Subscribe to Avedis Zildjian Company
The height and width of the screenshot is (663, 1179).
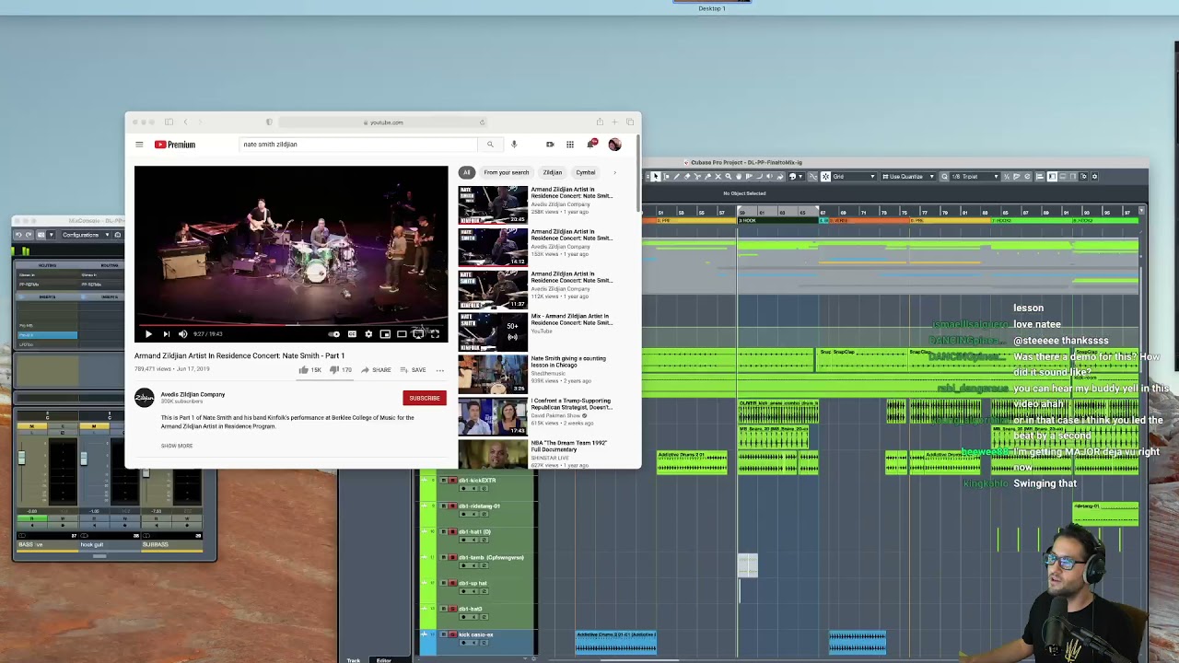425,398
